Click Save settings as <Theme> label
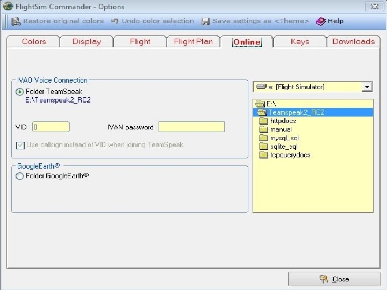This screenshot has width=387, height=290. click(x=261, y=21)
